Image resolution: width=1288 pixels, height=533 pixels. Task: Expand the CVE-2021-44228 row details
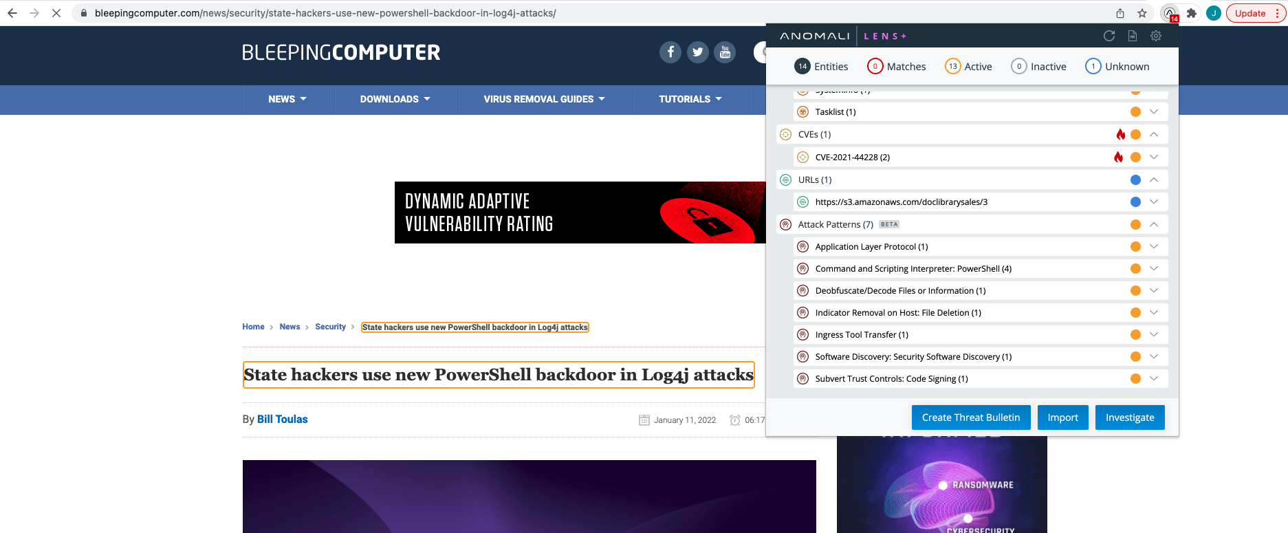pos(1154,157)
